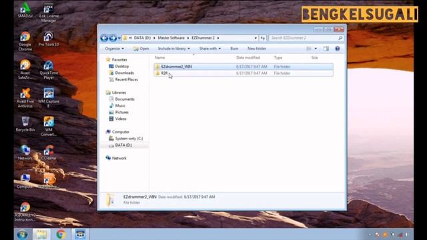Expand subfolders after Master Software breadcrumb
Image resolution: width=427 pixels, height=240 pixels.
[x=188, y=38]
